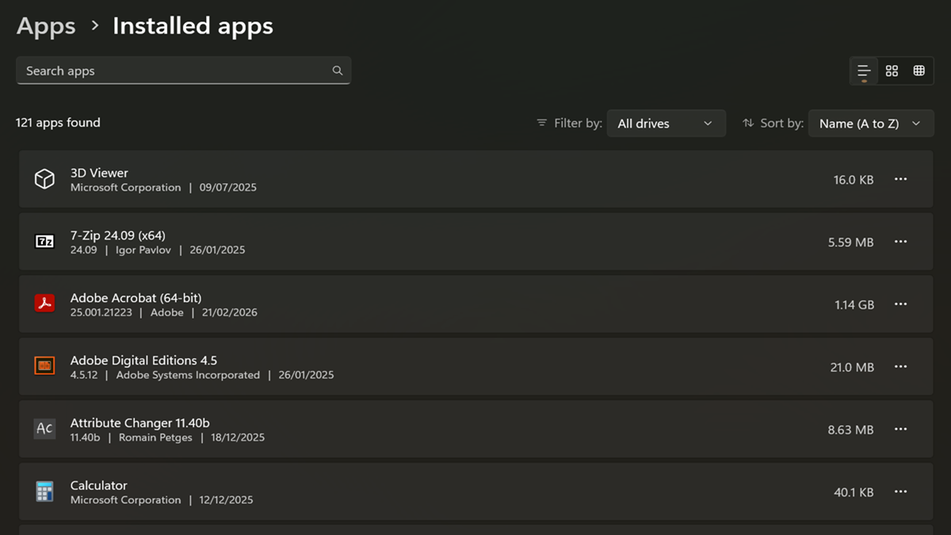Open the Calculator options menu

tap(900, 491)
